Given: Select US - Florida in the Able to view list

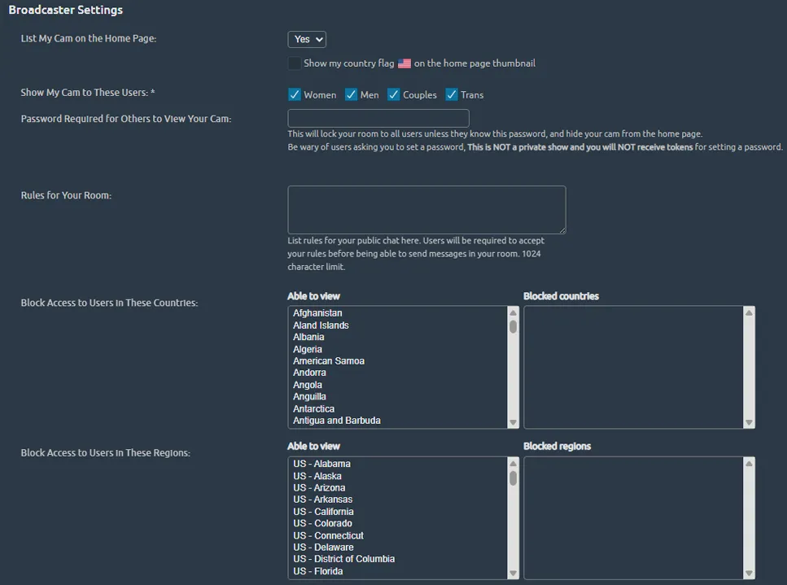Looking at the screenshot, I should (318, 570).
